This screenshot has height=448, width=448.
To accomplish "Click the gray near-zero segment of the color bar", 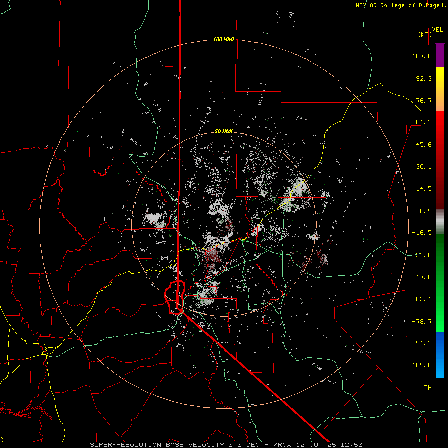I will pos(440,222).
